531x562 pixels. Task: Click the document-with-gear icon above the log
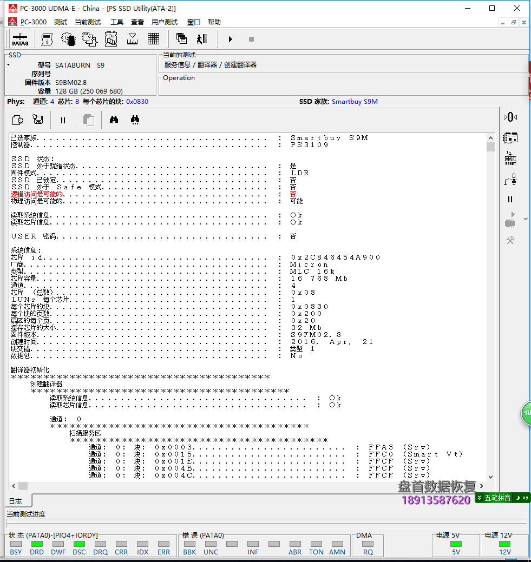tap(17, 120)
